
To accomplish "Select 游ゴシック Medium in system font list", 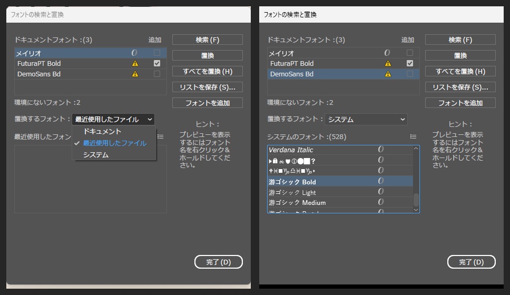I will coord(340,202).
